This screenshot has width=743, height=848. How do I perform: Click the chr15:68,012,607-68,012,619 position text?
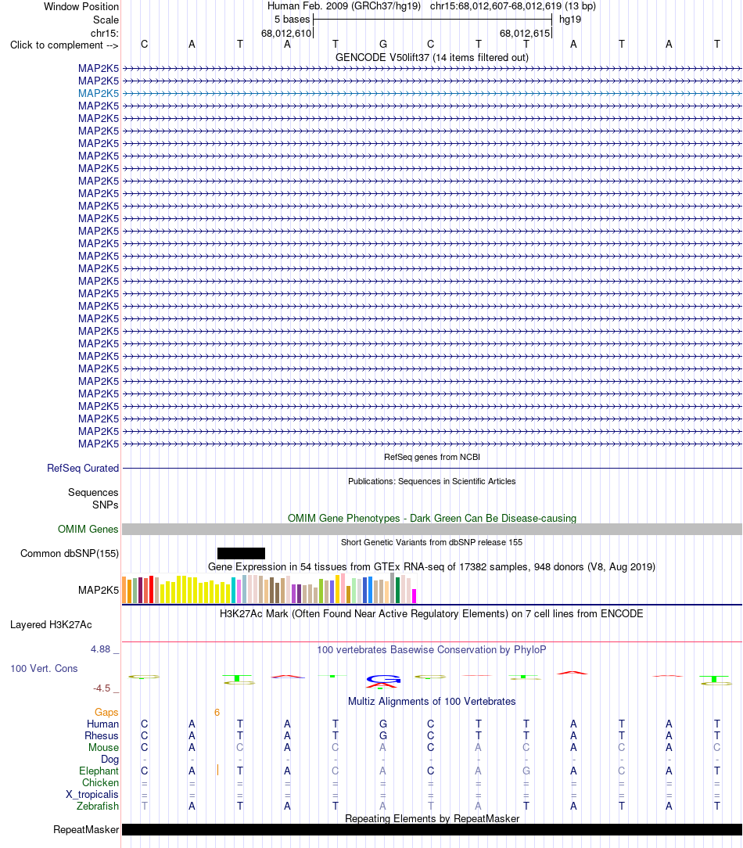click(512, 6)
